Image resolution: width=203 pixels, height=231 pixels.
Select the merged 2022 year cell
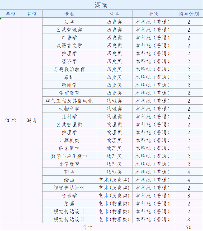11,120
